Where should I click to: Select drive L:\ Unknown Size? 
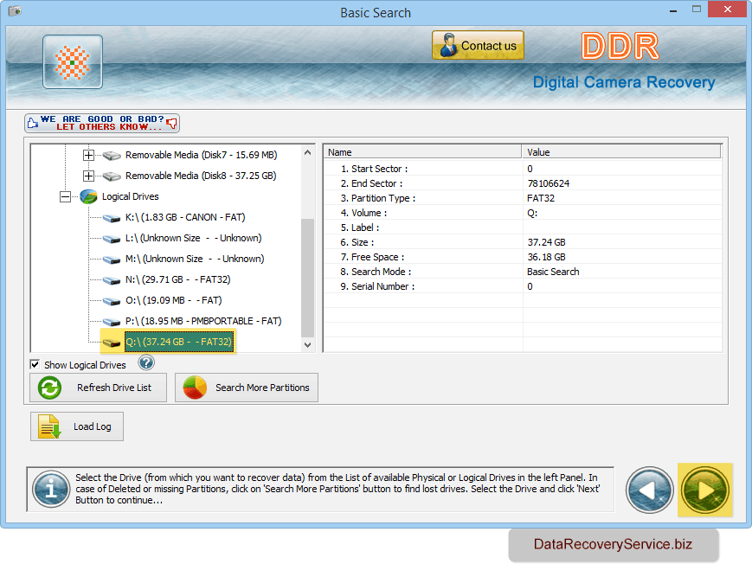coord(193,238)
